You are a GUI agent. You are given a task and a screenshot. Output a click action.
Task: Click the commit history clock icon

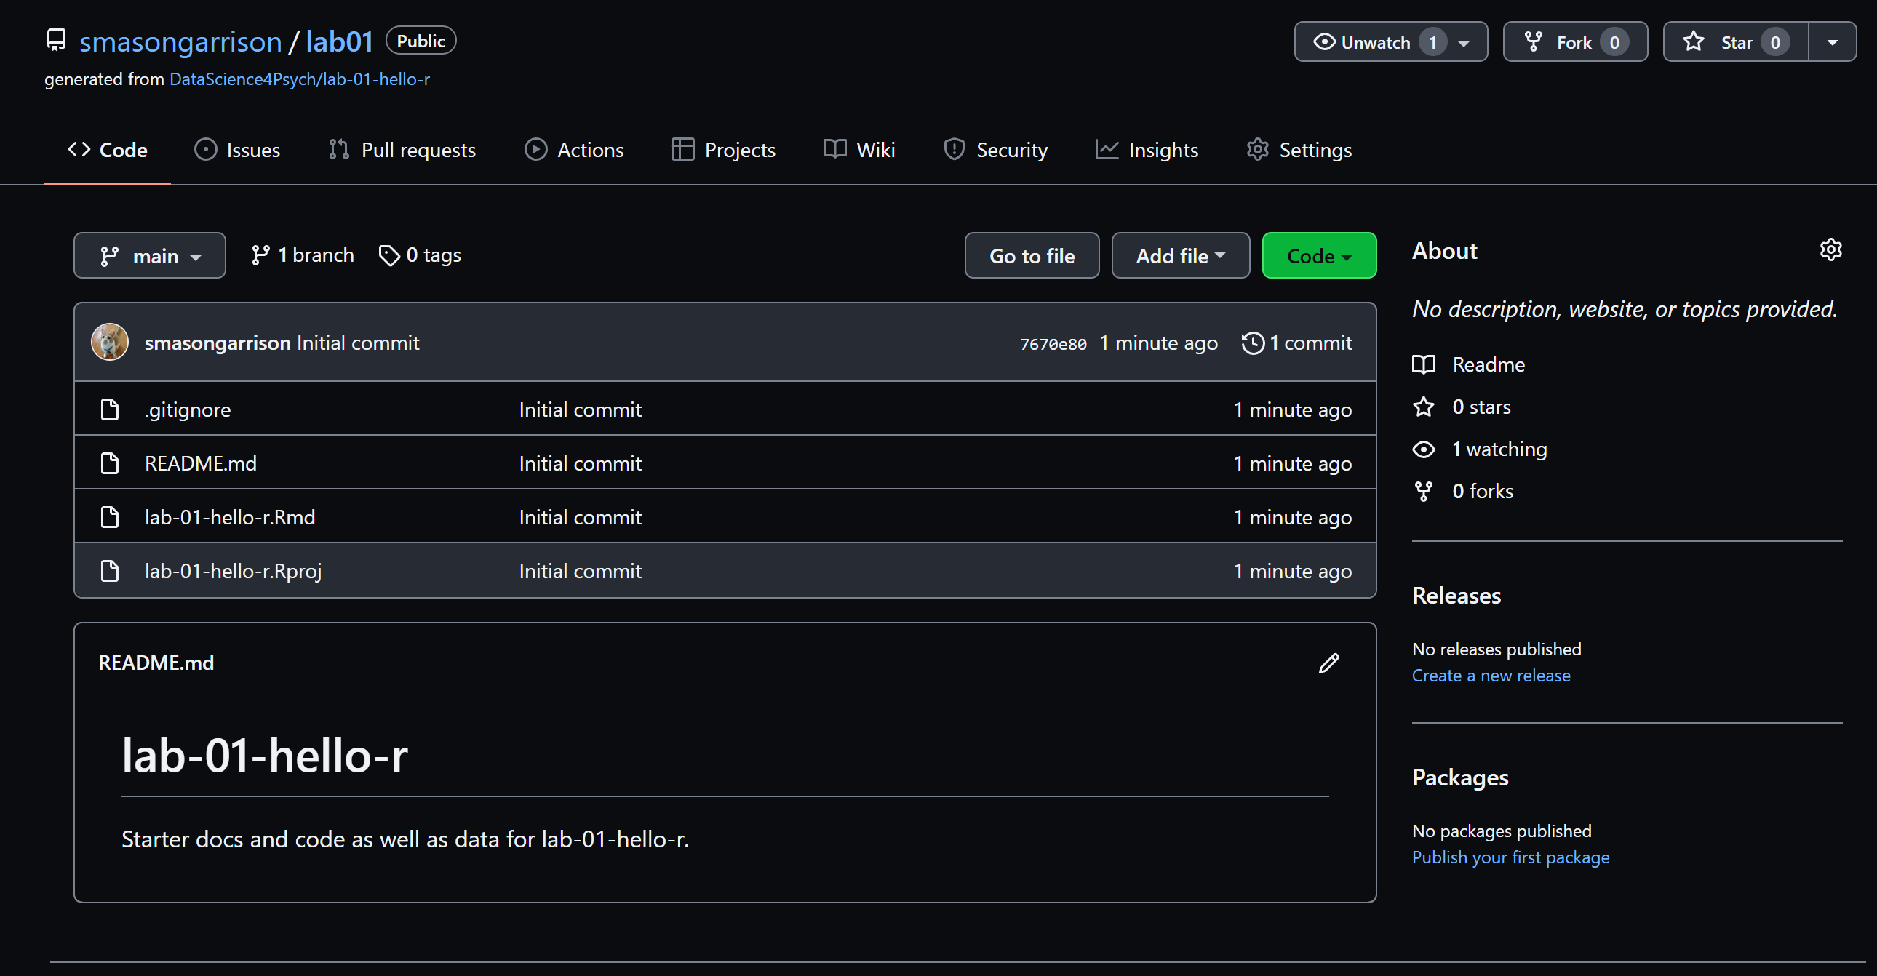click(x=1253, y=343)
